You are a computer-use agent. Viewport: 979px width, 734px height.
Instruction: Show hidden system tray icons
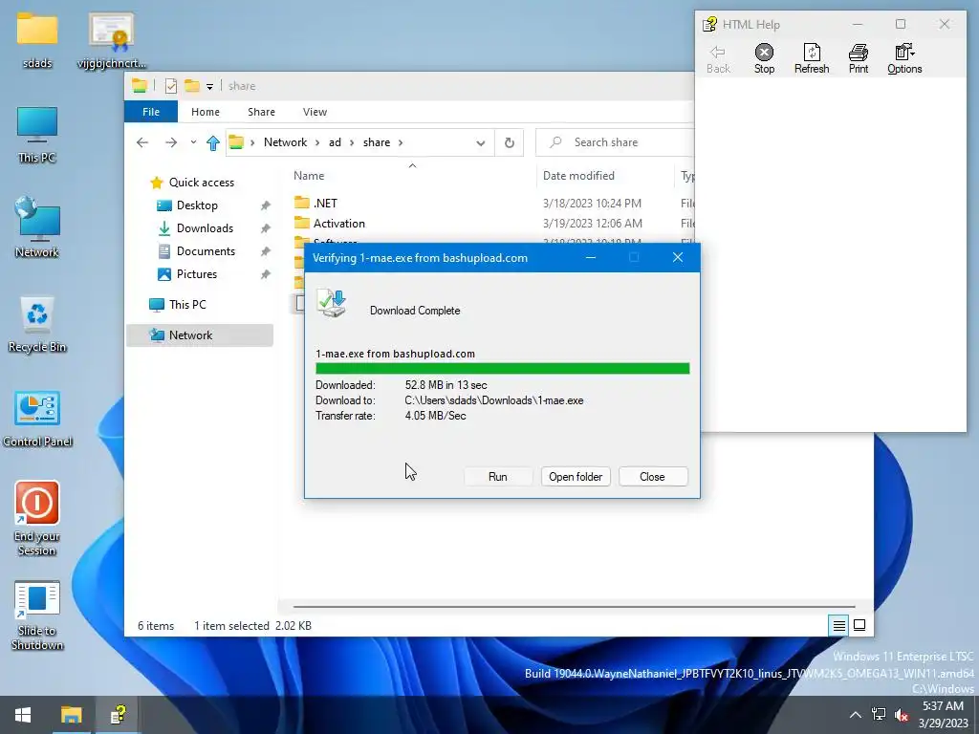(856, 715)
